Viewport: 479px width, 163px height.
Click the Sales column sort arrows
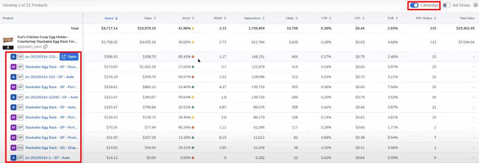(155, 18)
